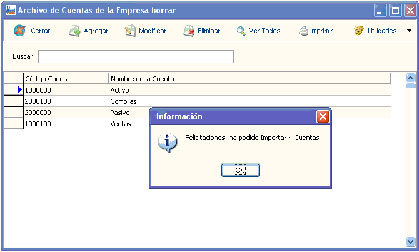Viewport: 419px width, 252px height.
Task: Click the Utilidades icon
Action: (359, 31)
